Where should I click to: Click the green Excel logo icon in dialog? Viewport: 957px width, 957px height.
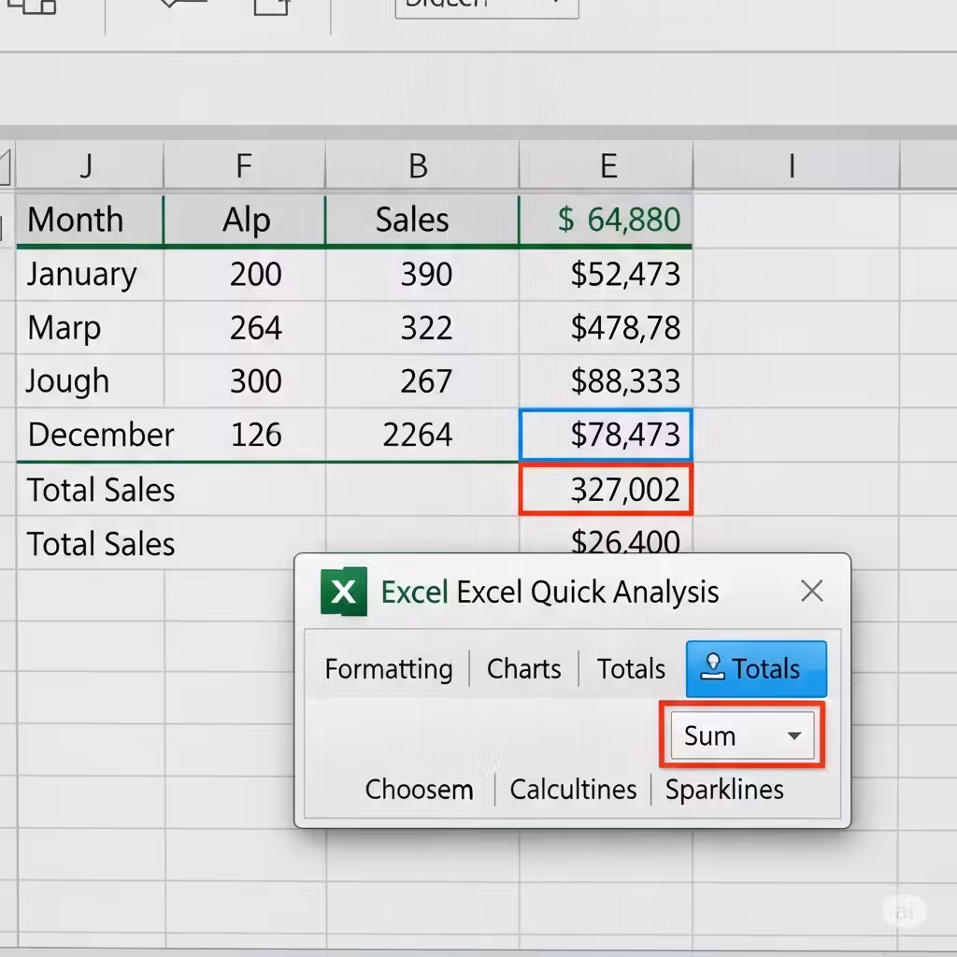click(344, 592)
